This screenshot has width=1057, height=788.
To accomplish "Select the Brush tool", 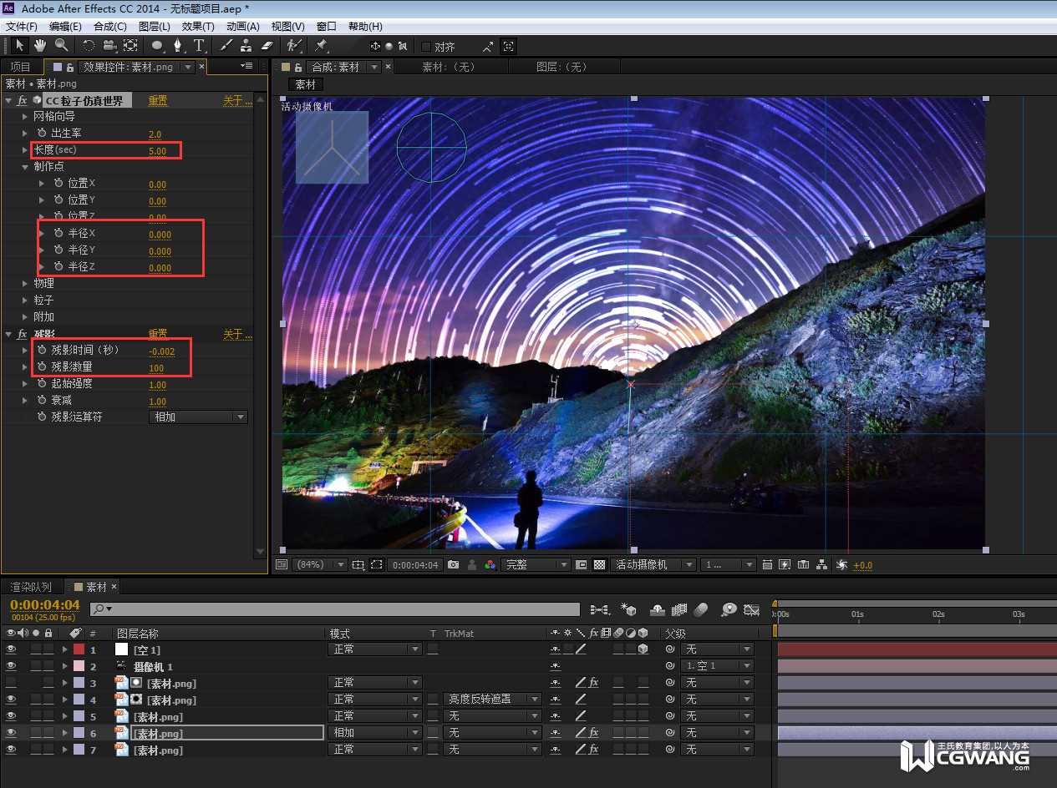I will 226,45.
